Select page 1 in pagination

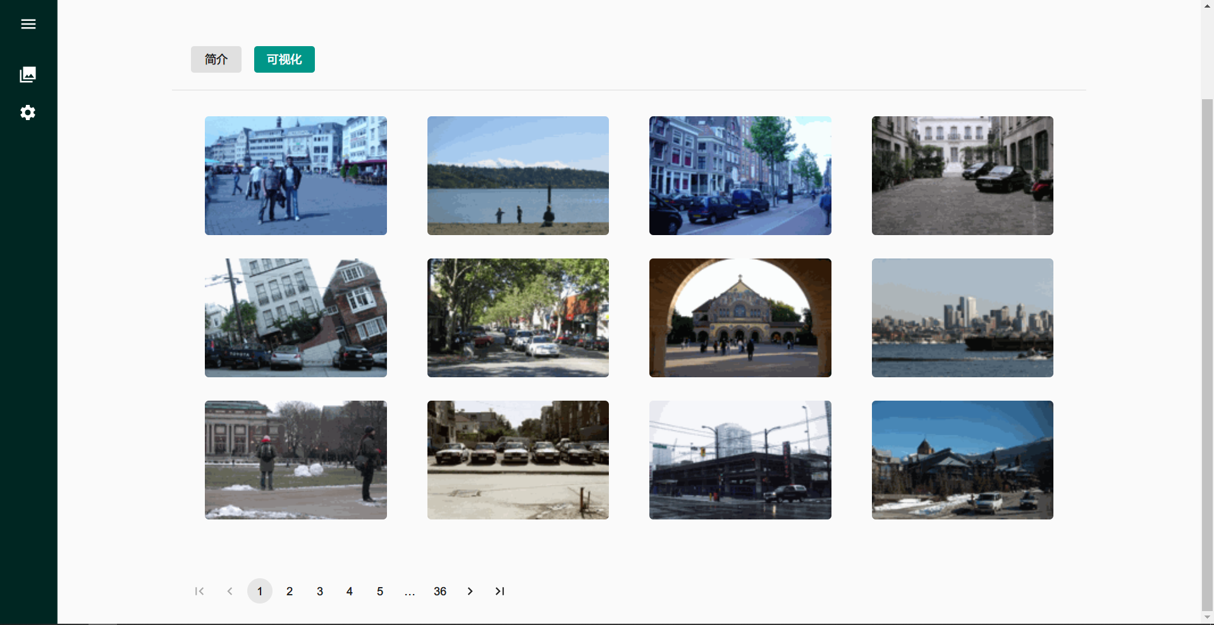click(260, 591)
